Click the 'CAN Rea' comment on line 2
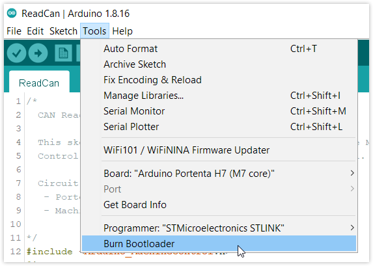Image resolution: width=373 pixels, height=266 pixels. [59, 115]
